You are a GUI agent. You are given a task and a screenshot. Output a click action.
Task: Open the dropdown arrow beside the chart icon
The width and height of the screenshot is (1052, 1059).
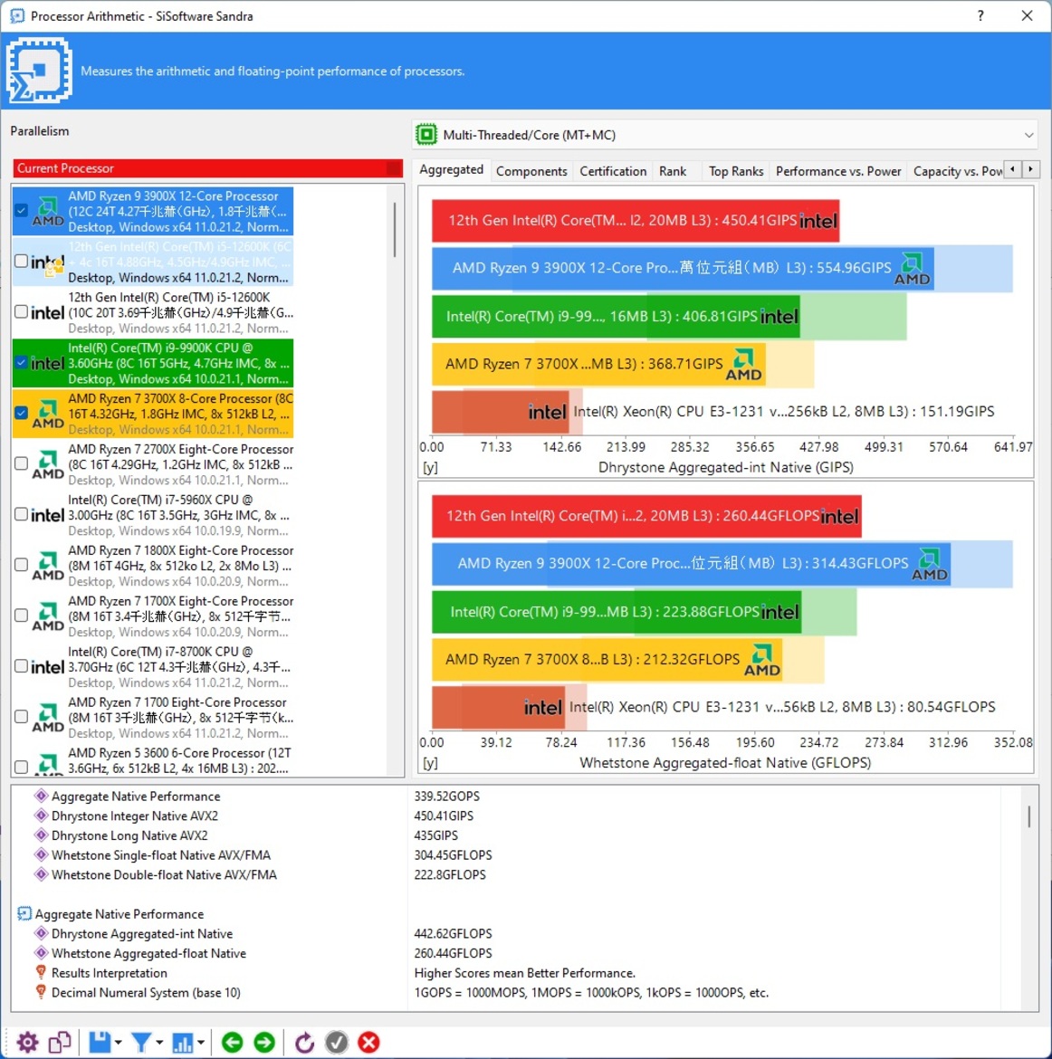(x=201, y=1043)
